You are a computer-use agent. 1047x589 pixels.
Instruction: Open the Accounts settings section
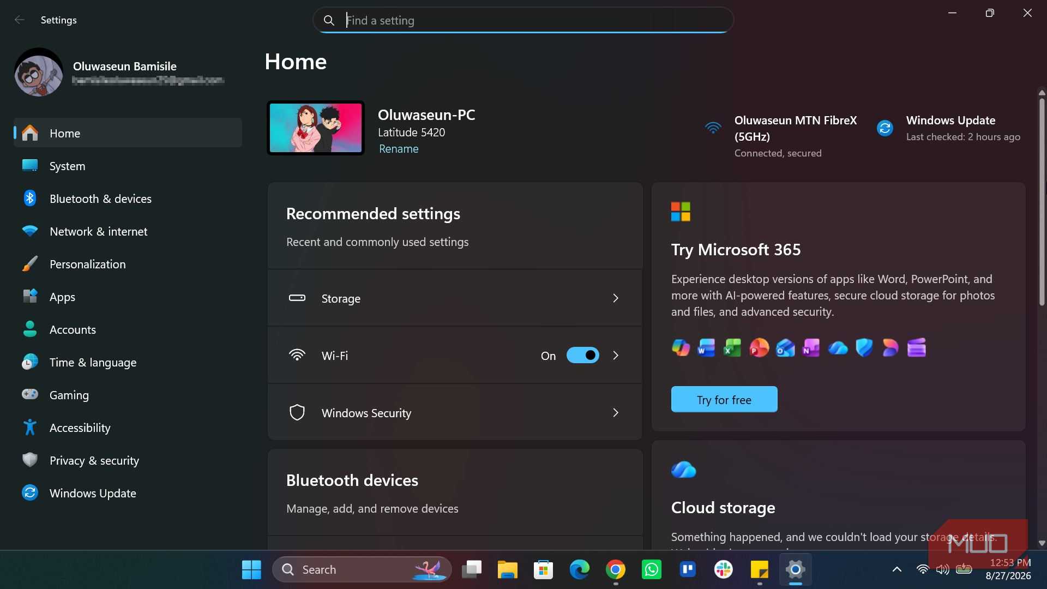(128, 329)
